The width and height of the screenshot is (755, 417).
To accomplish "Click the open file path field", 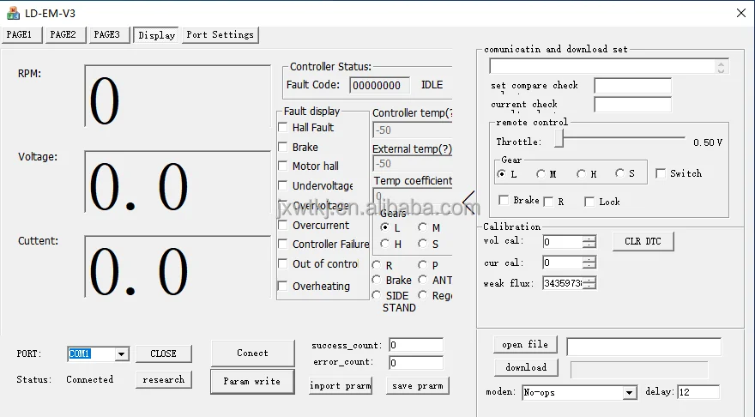I will click(643, 347).
